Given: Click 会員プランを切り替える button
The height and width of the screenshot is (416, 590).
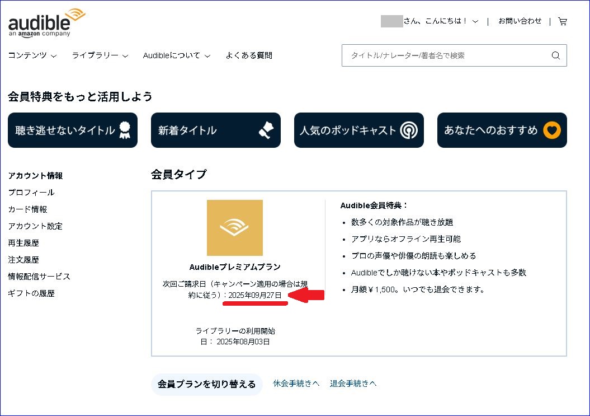Looking at the screenshot, I should click(x=206, y=384).
